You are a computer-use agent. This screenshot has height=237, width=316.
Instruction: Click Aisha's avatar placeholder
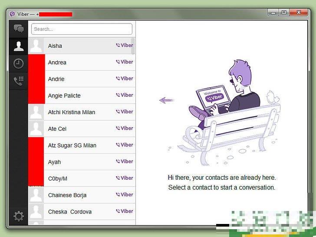pos(36,46)
